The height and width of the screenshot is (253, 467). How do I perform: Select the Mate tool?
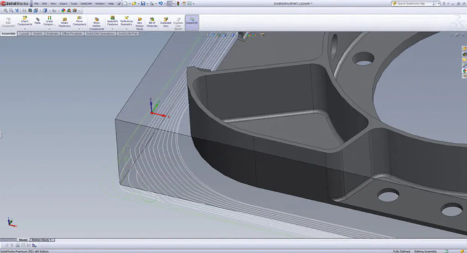[37, 19]
